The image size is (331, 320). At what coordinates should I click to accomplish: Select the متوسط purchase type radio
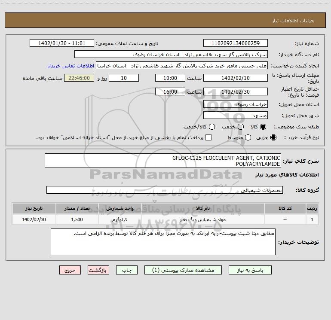(x=248, y=137)
